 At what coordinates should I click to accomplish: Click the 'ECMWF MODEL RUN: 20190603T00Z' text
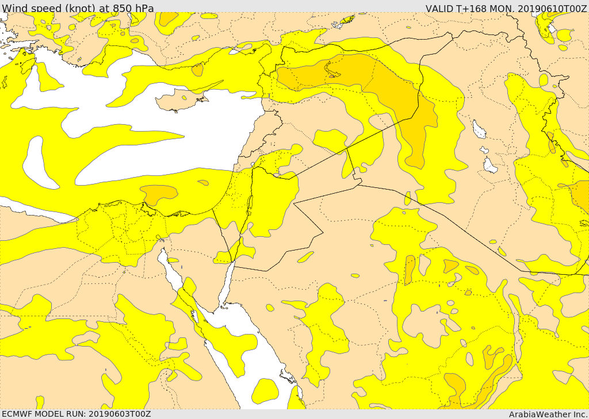pos(77,414)
